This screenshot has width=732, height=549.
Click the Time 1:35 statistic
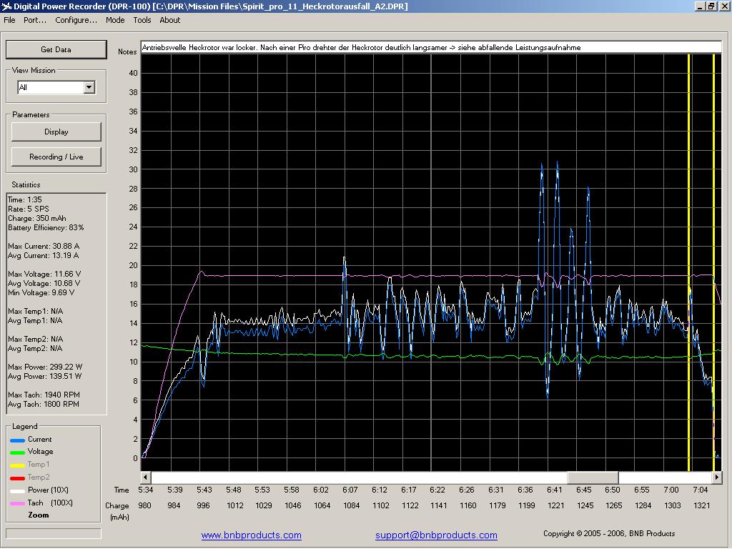(25, 199)
